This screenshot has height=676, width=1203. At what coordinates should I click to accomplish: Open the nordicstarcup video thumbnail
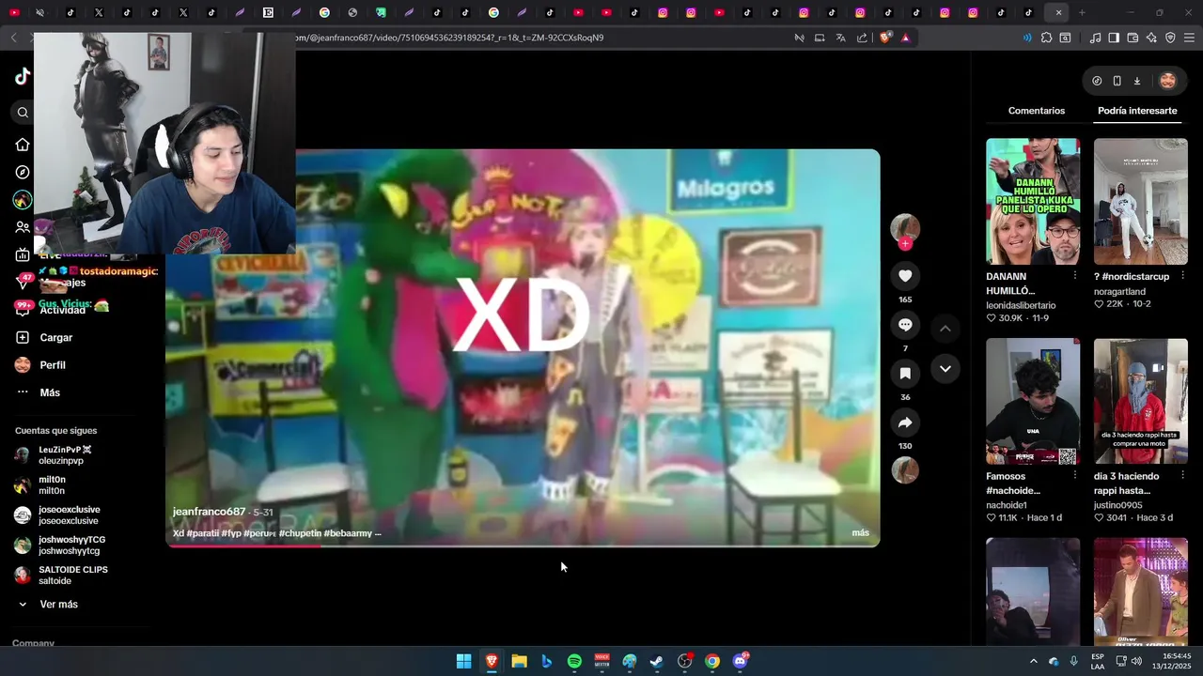pyautogui.click(x=1141, y=202)
